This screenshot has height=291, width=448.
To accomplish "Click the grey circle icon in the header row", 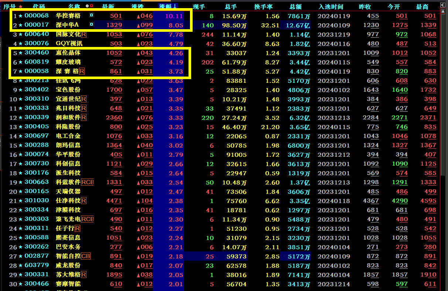I will point(87,7).
